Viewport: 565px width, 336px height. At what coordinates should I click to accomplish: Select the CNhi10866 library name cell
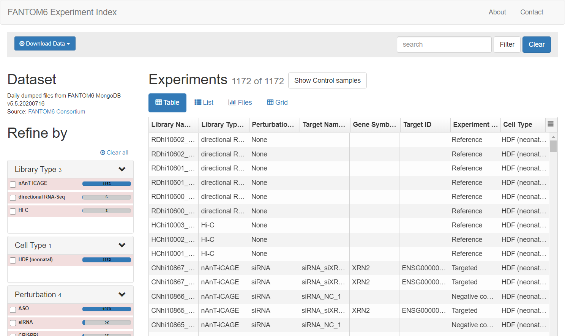click(174, 297)
